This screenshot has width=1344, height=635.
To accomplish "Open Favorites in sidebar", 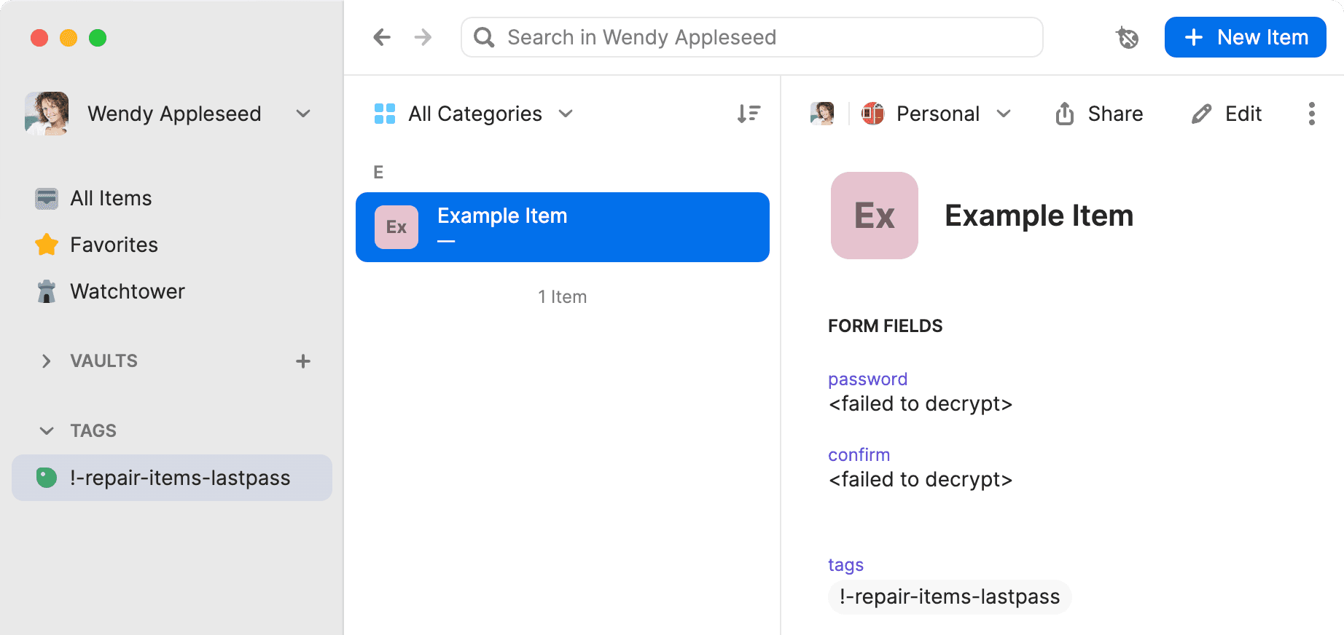I will coord(172,245).
